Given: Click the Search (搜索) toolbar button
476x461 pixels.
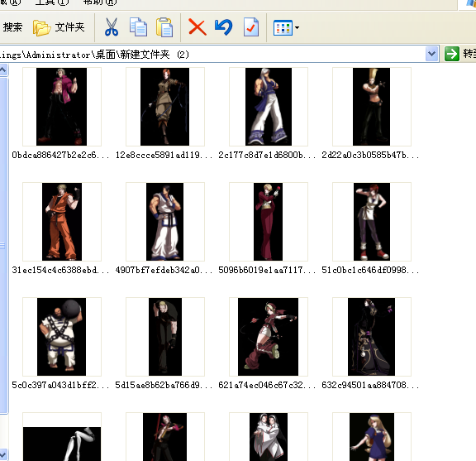Looking at the screenshot, I should [12, 27].
